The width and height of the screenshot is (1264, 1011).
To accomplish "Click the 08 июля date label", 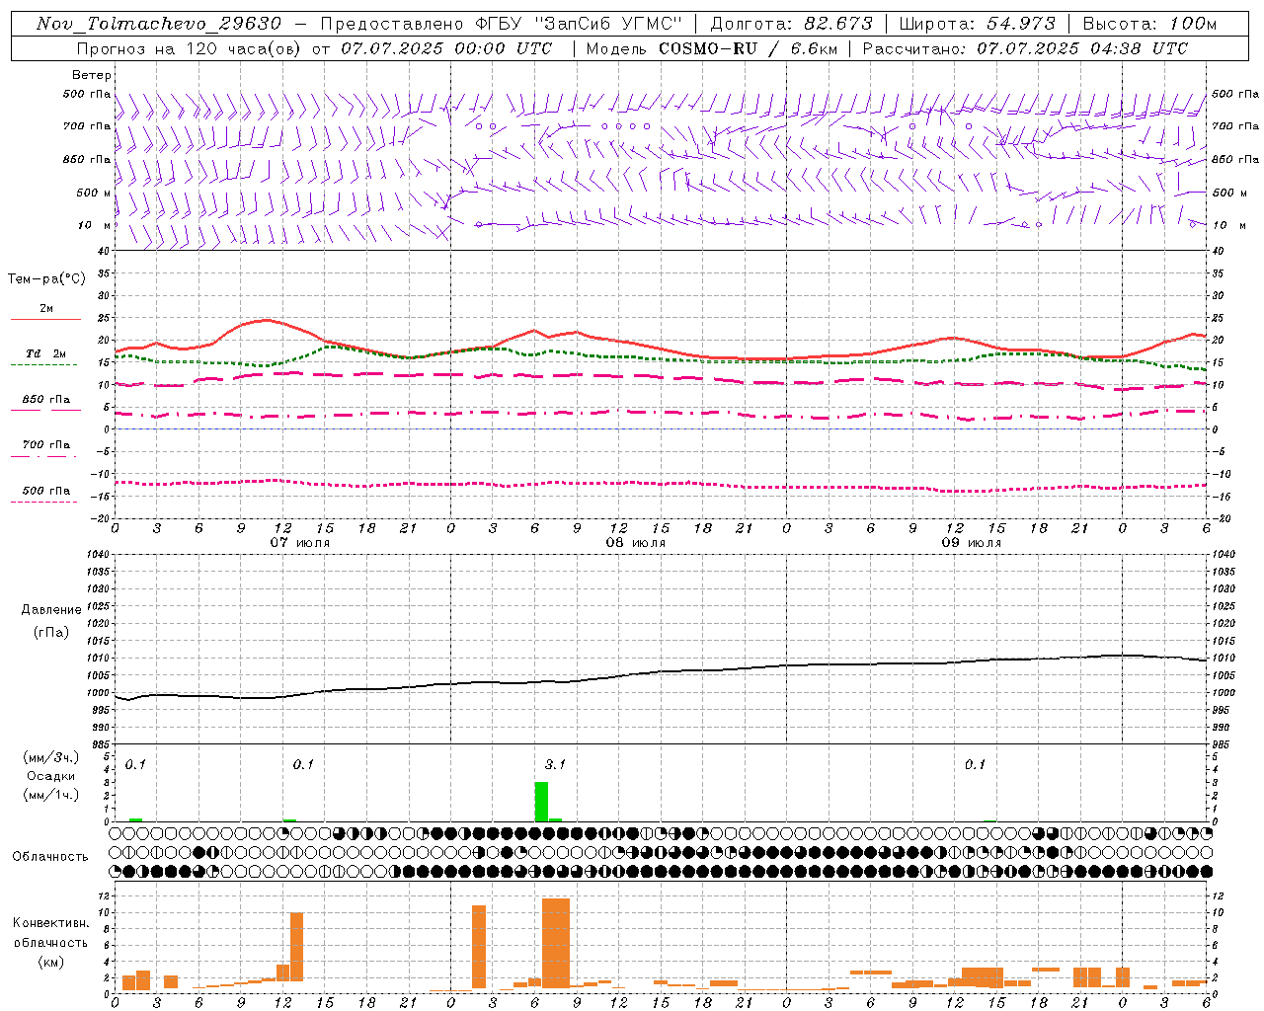I will pos(636,543).
